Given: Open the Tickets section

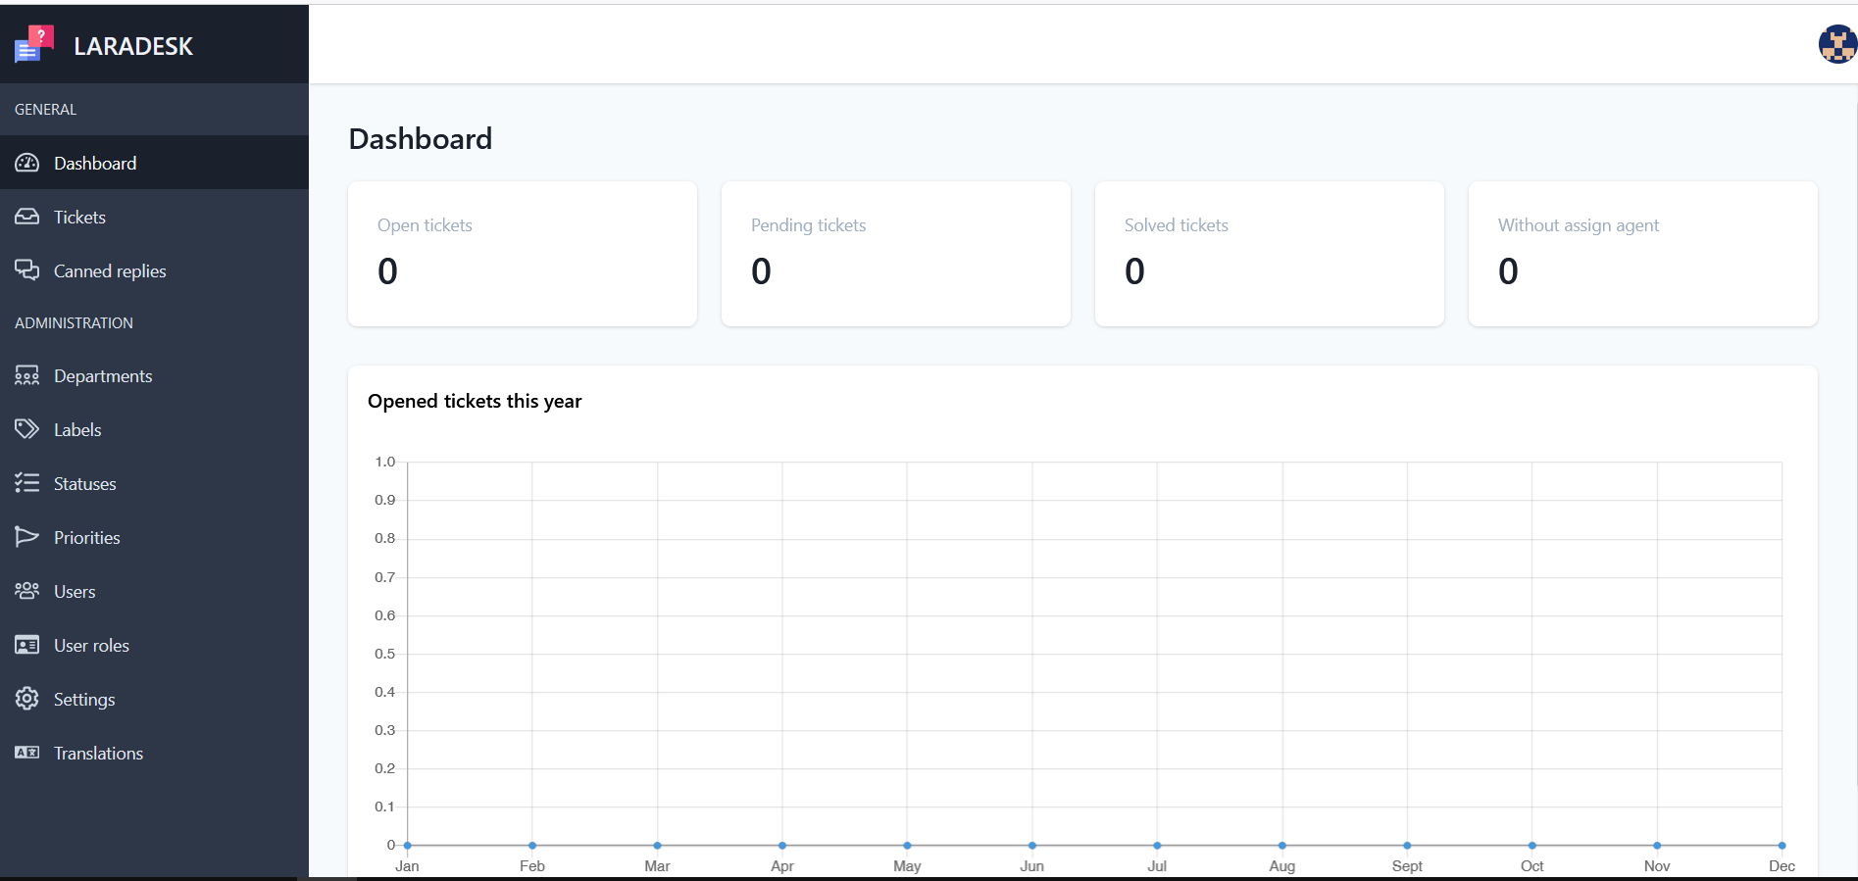Looking at the screenshot, I should [x=79, y=218].
